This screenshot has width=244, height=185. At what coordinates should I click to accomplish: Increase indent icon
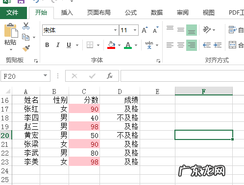click(218, 45)
